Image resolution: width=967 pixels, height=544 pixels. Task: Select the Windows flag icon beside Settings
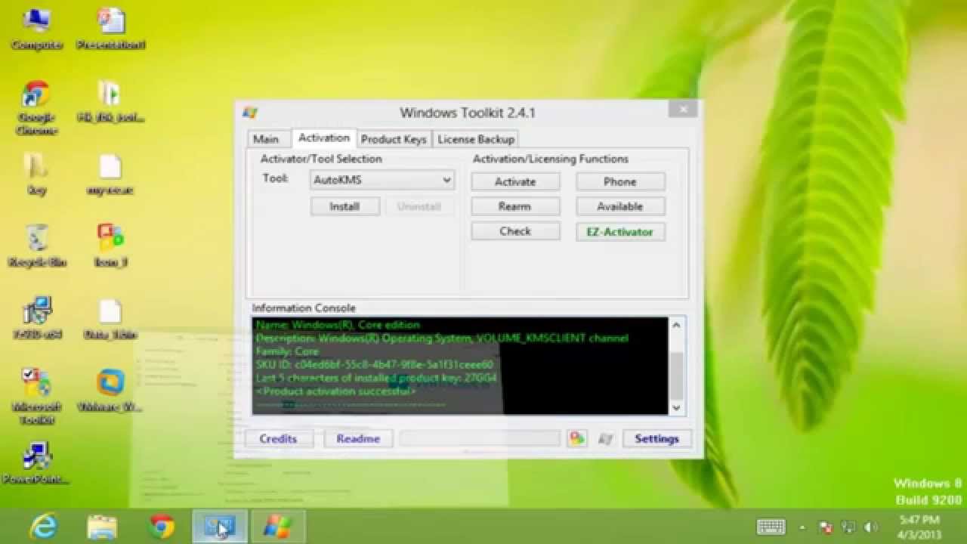point(605,438)
